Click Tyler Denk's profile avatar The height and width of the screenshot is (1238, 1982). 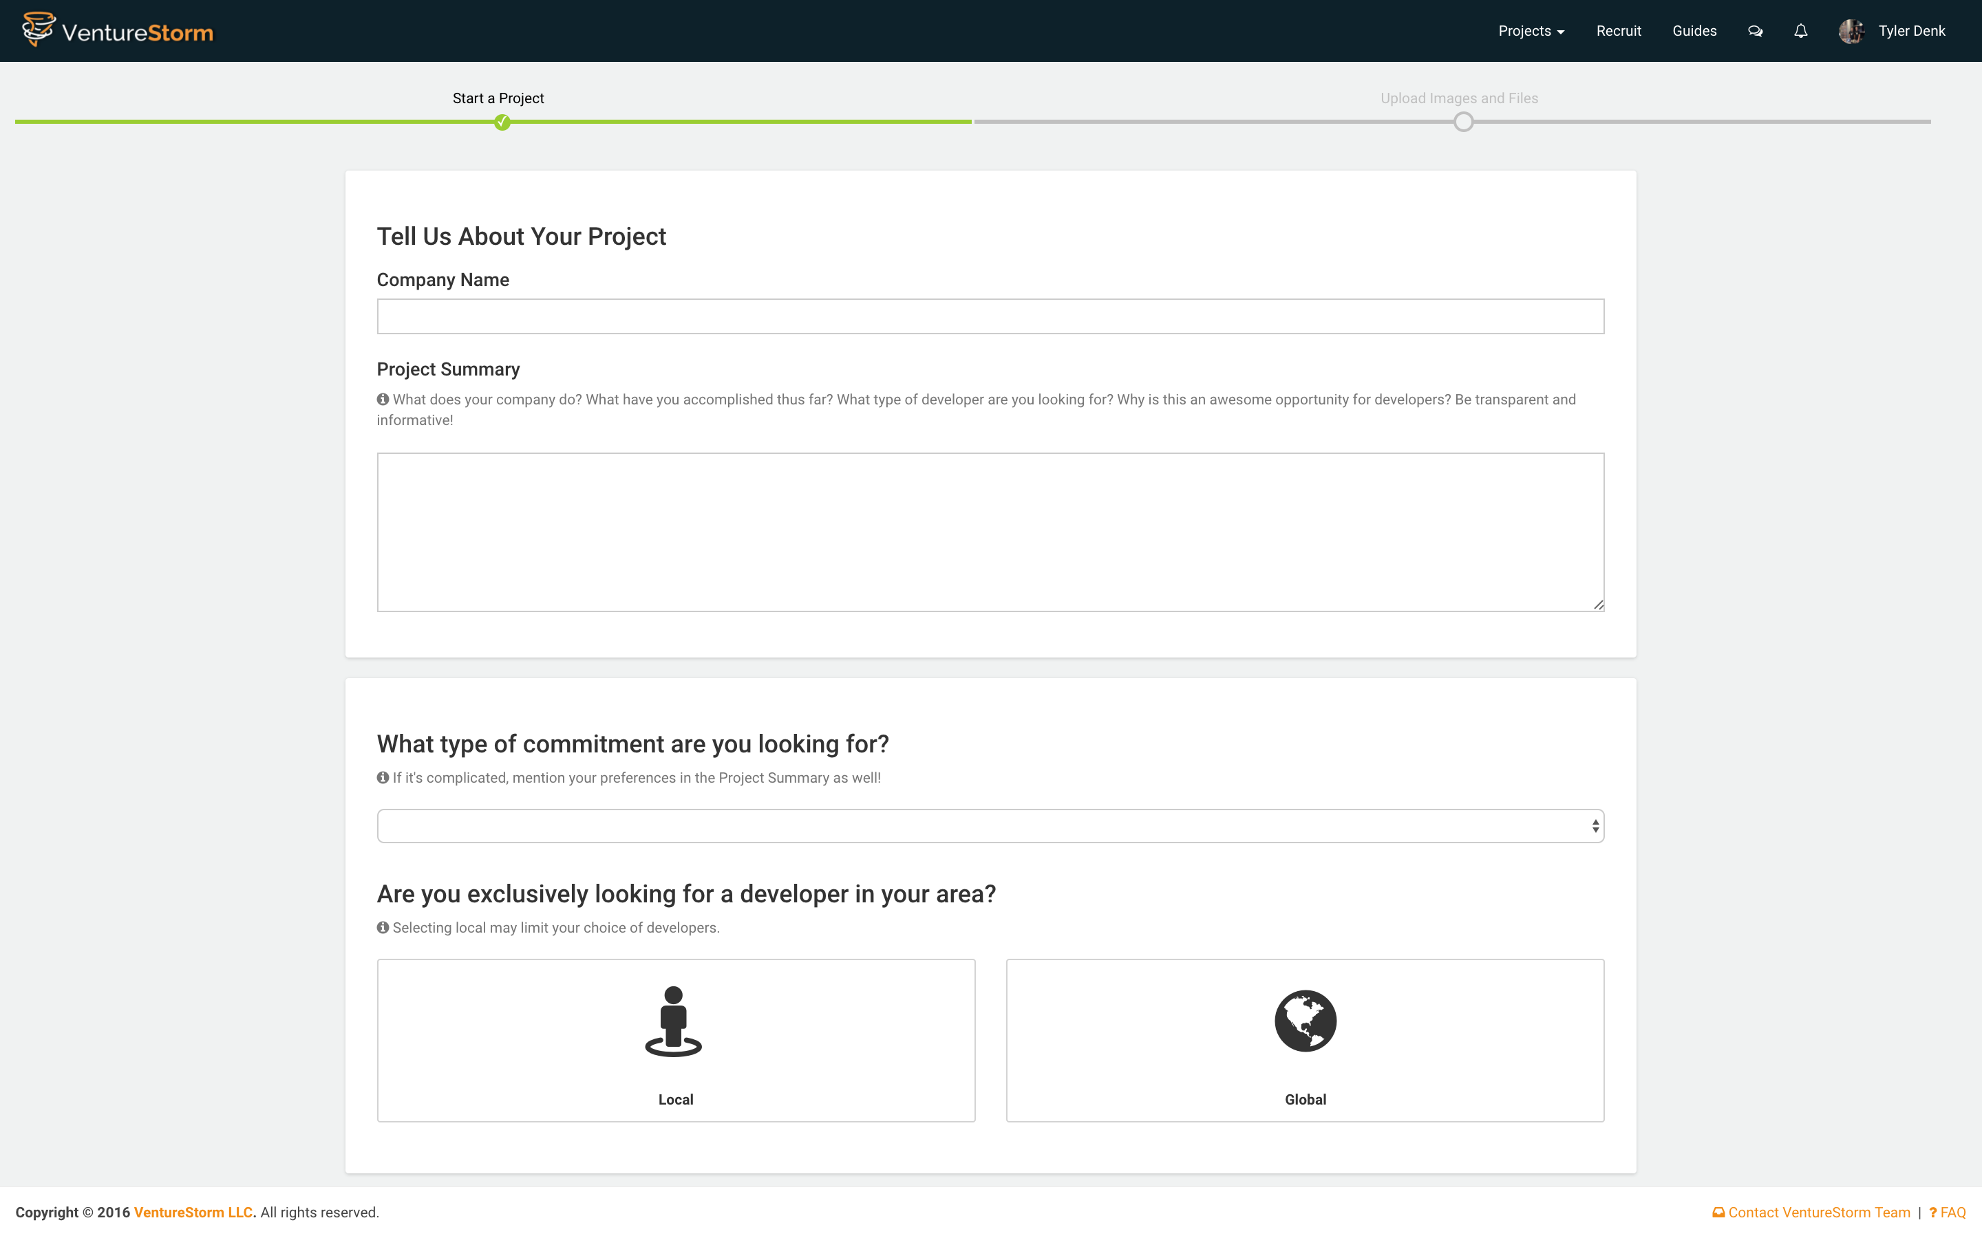[1851, 31]
